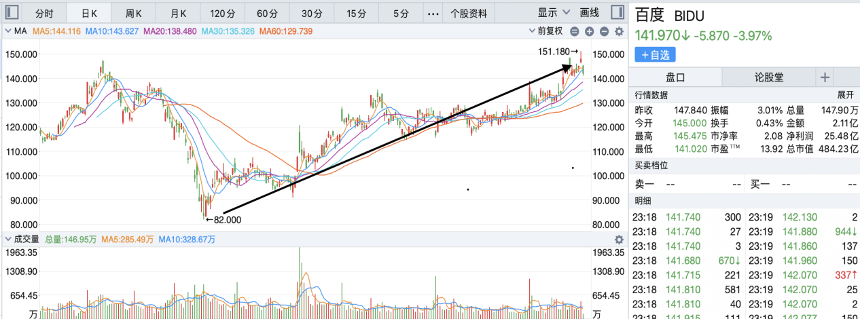Click the 151.180 high price marker
The height and width of the screenshot is (319, 860).
(x=558, y=51)
